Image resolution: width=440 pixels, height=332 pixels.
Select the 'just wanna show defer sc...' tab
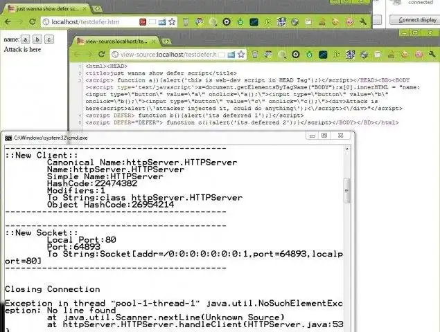47,9
